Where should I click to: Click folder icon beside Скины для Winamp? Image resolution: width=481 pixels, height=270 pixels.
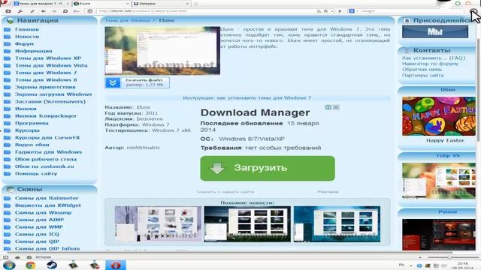coord(7,213)
